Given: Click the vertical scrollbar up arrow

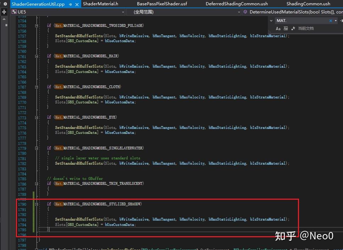Looking at the screenshot, I should [4, 19].
